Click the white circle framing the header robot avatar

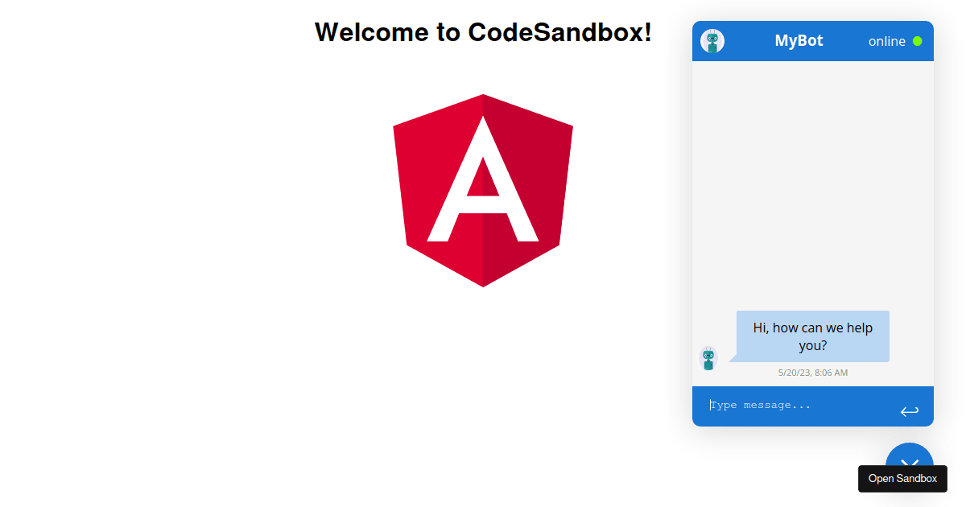tap(712, 40)
